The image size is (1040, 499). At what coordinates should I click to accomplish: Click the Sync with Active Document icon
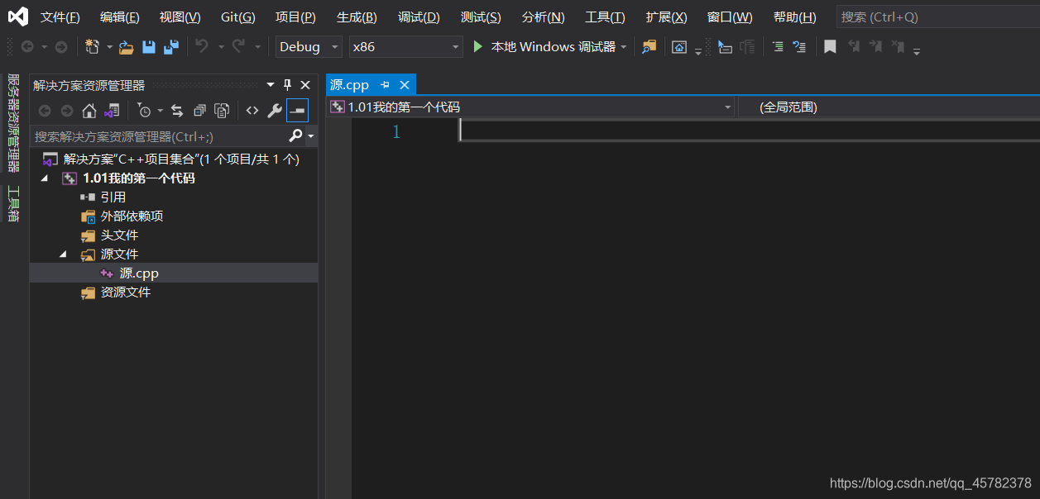[x=177, y=110]
